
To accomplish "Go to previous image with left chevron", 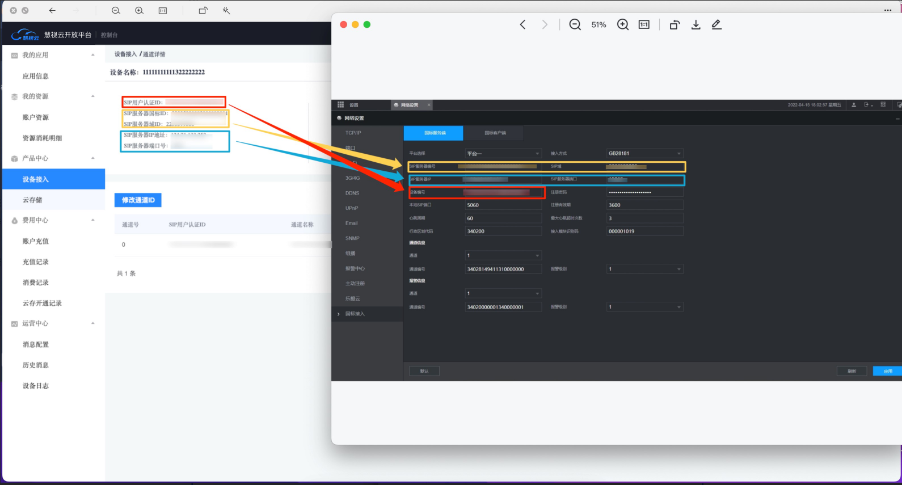I will (x=522, y=24).
